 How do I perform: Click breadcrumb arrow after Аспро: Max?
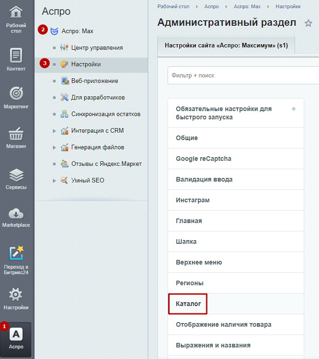click(268, 6)
